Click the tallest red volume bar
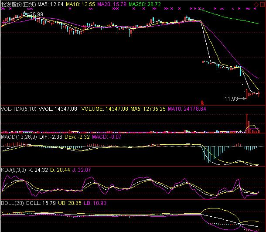Screen dimensions: 266x232 click(246, 123)
